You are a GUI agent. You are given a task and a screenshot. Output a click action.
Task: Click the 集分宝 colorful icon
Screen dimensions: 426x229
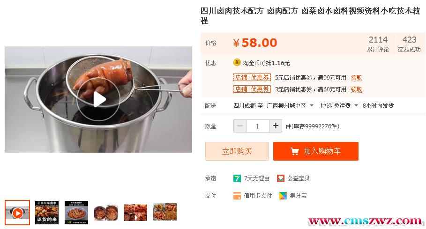(x=283, y=196)
